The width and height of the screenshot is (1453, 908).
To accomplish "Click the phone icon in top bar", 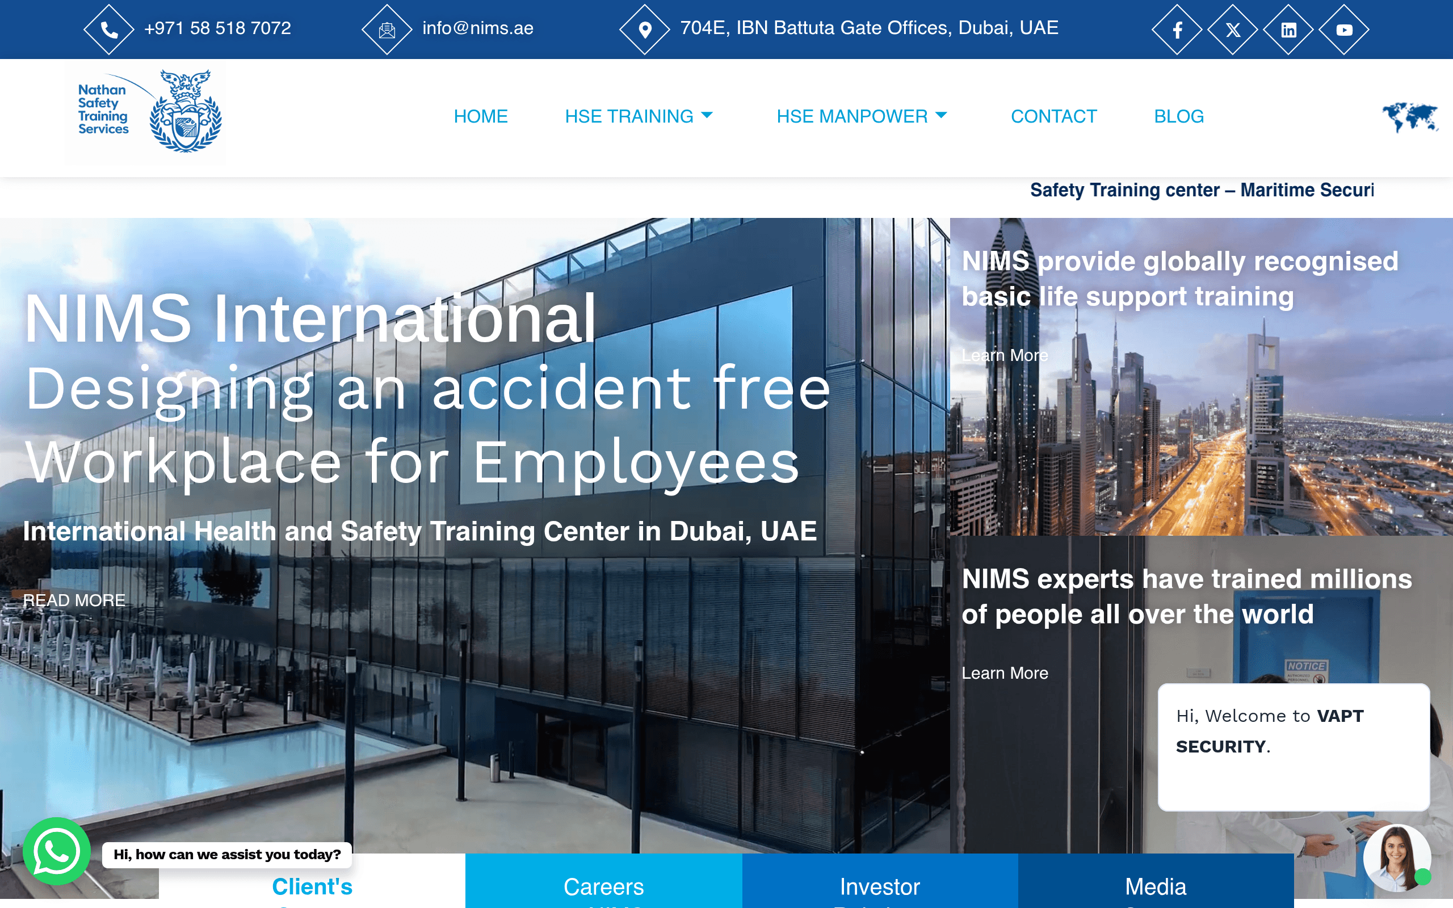I will [x=108, y=30].
